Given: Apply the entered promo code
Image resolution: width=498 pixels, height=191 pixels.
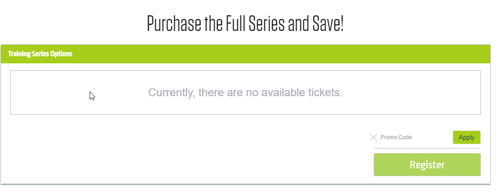Looking at the screenshot, I should point(467,137).
